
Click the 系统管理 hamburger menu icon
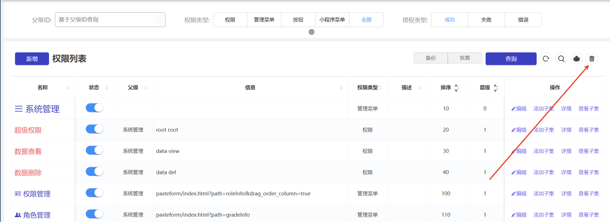(19, 109)
